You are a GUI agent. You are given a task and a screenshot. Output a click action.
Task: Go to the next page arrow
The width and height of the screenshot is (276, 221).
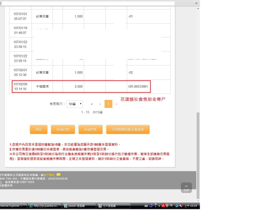click(116, 104)
